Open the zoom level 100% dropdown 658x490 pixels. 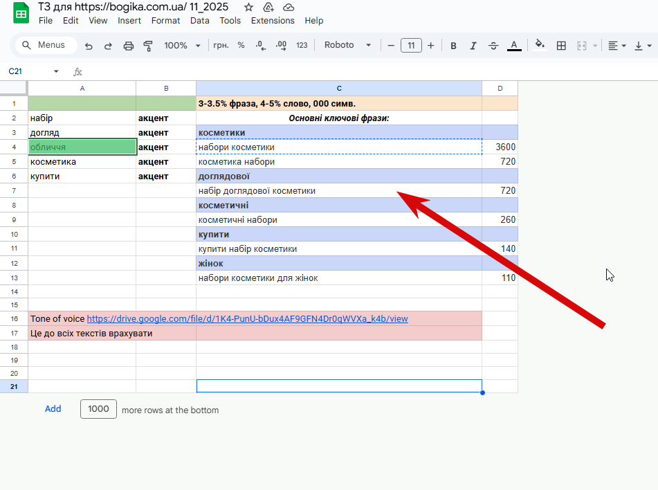[182, 46]
